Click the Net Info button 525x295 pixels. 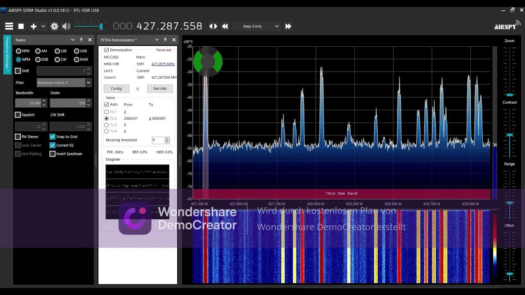[x=160, y=88]
